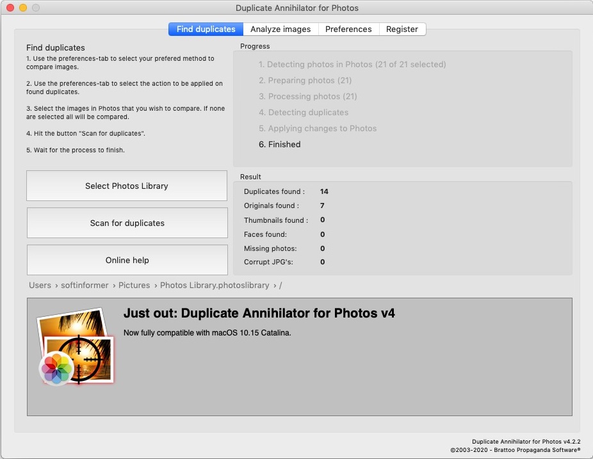Click the Select Photos Library button
593x459 pixels.
pos(127,186)
